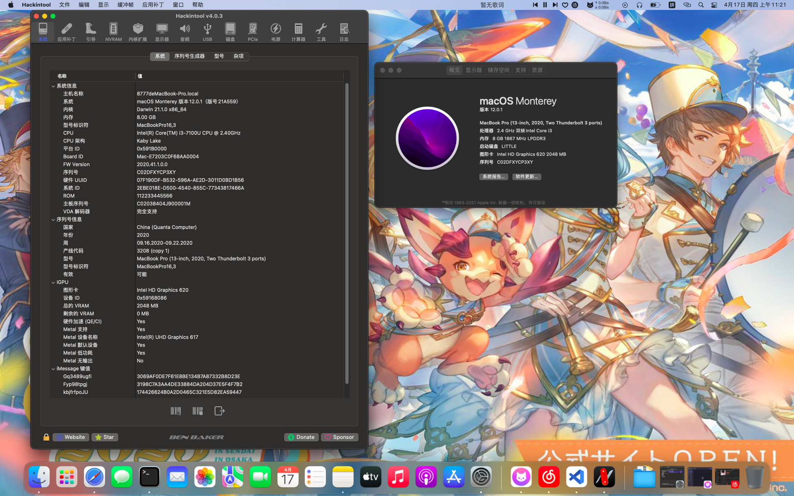Click the 软件更新... button
794x496 pixels.
526,176
